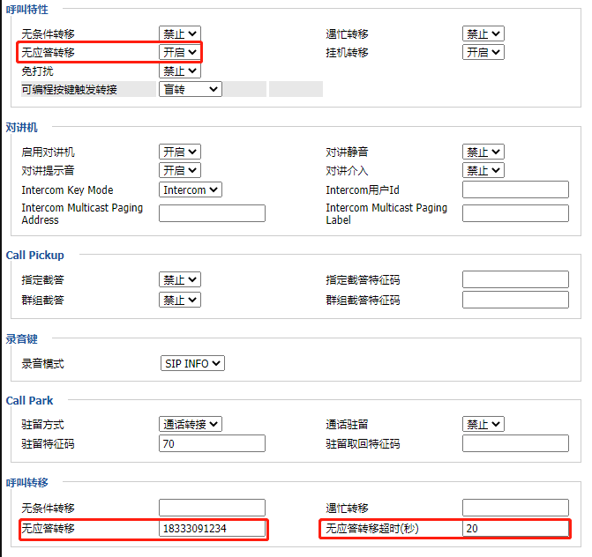Viewport: 592px width, 557px height.
Task: Open the 无条件转移 dropdown in 呼叫特性
Action: pos(180,33)
